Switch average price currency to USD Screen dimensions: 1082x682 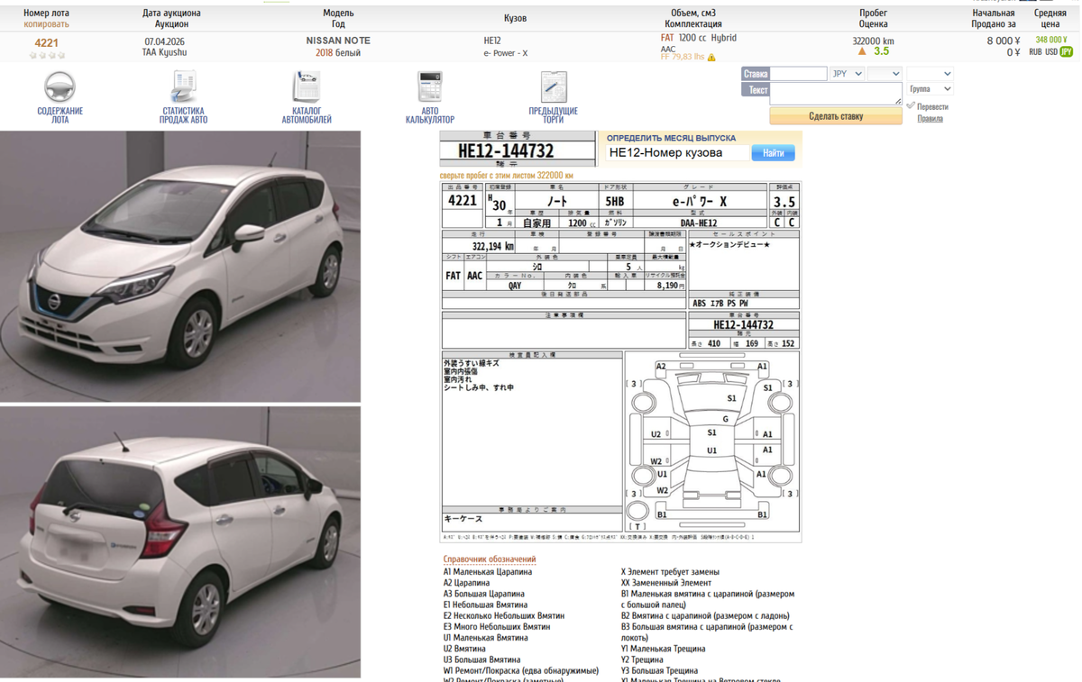coord(1051,52)
